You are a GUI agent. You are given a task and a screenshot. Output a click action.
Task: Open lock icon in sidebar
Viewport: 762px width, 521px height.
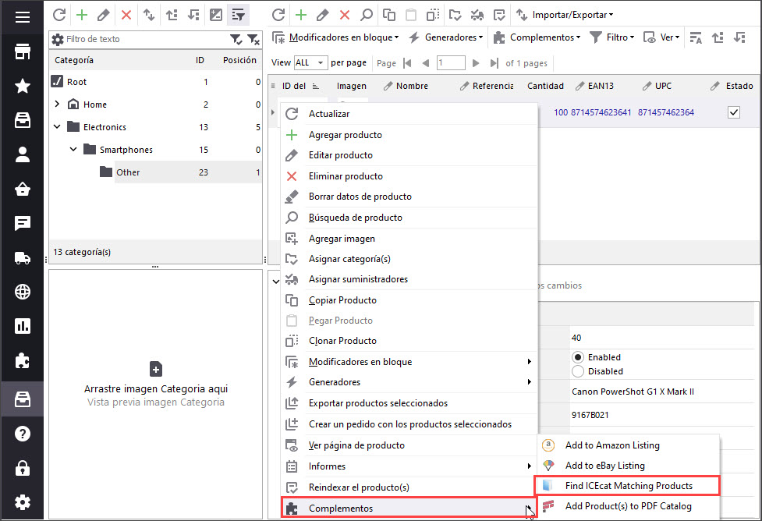click(x=23, y=468)
